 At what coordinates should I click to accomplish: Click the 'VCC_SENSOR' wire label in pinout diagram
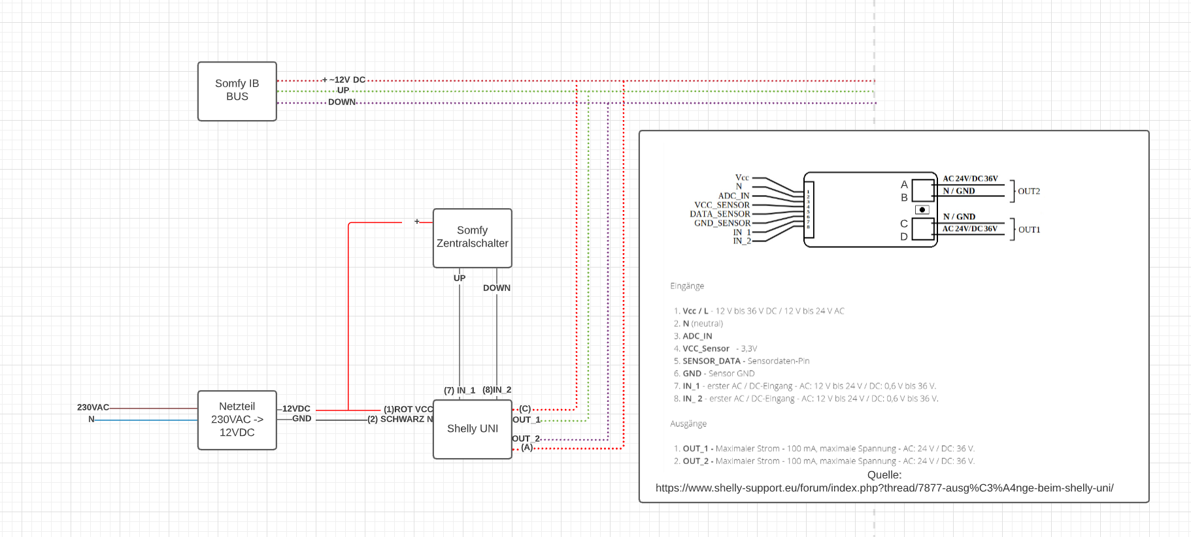pyautogui.click(x=722, y=205)
